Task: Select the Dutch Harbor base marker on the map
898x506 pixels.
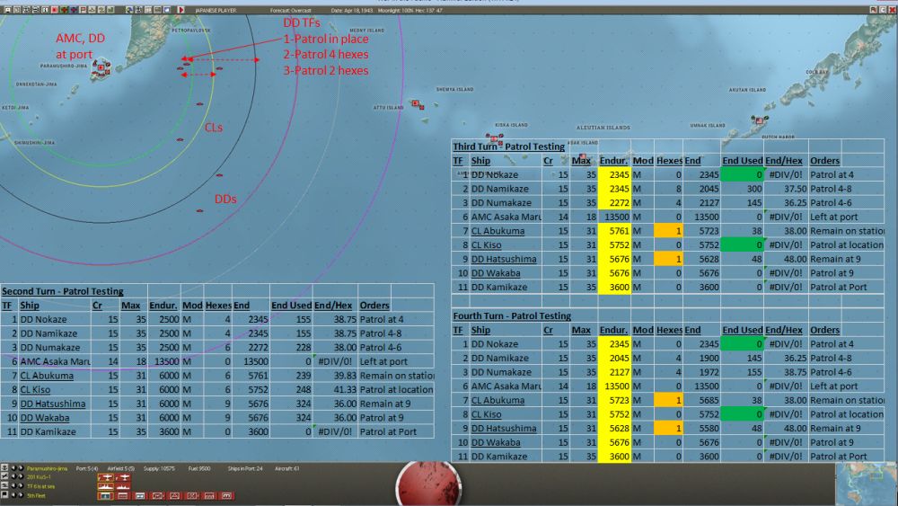Action: (x=760, y=120)
